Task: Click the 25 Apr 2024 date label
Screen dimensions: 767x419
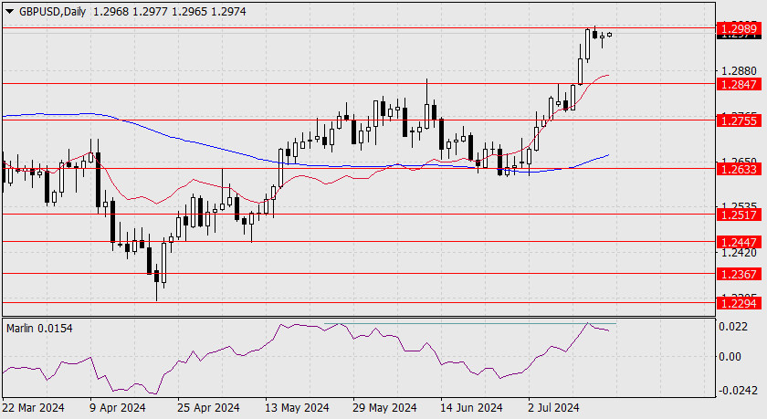Action: pos(208,407)
